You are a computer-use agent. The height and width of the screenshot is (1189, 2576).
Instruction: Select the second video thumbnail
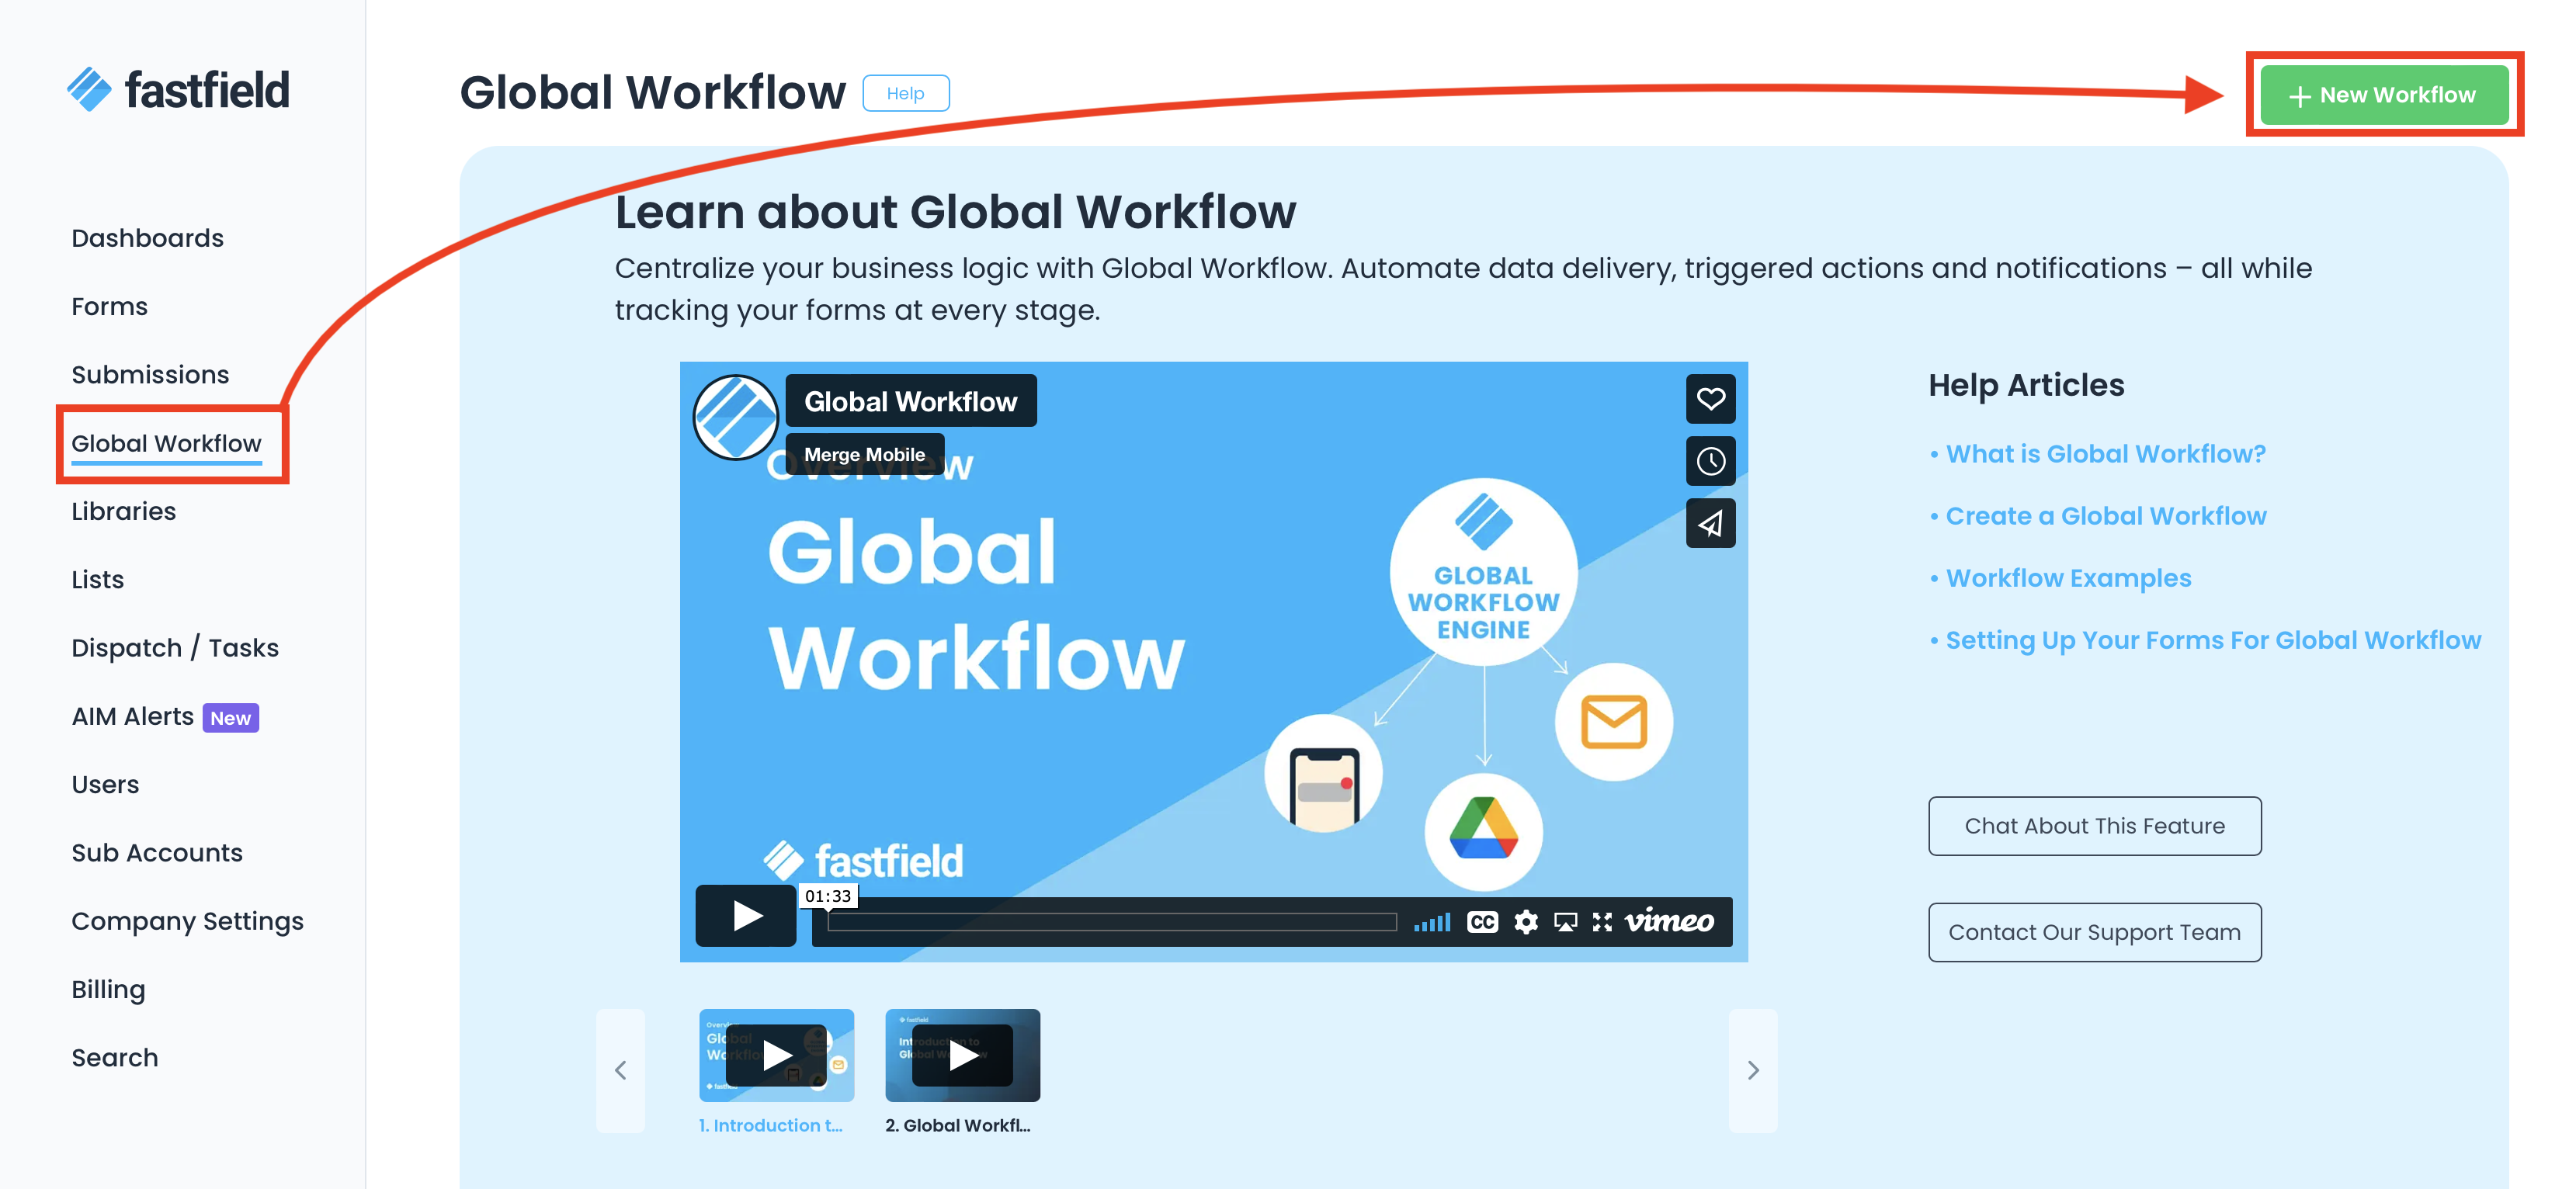click(x=962, y=1055)
